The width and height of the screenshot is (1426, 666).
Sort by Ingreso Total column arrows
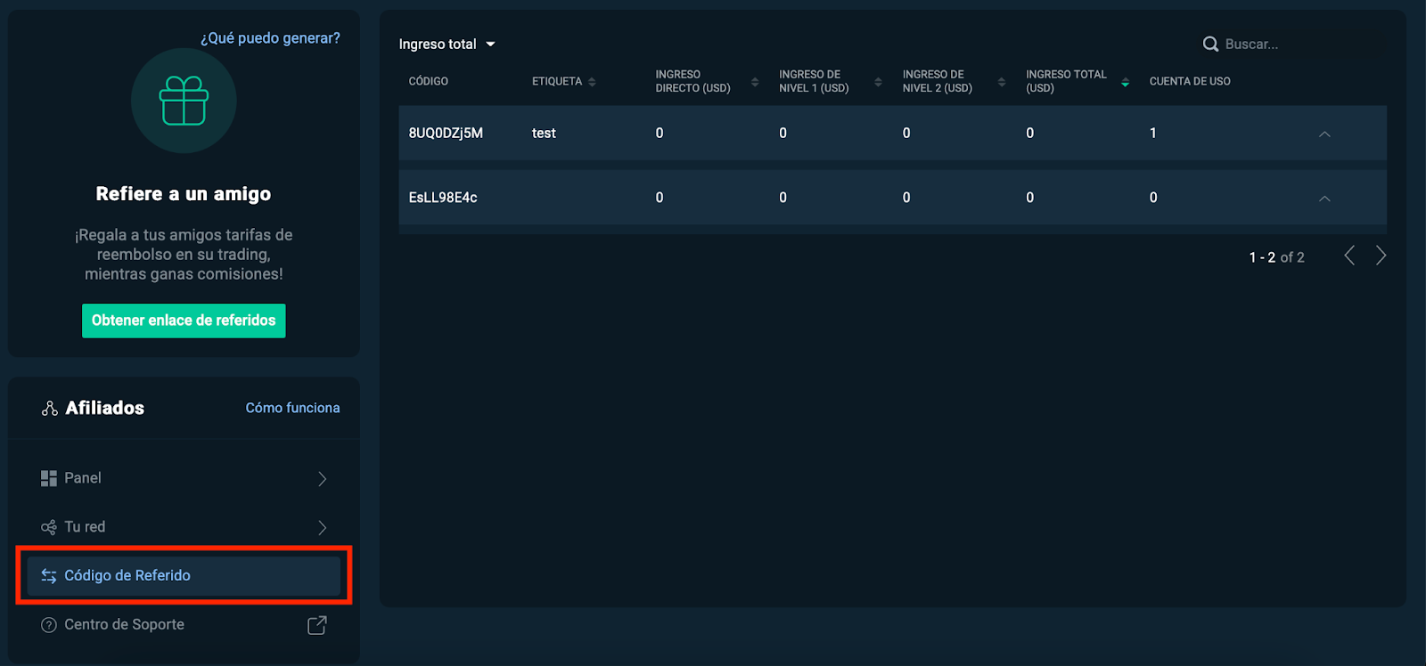coord(1125,82)
